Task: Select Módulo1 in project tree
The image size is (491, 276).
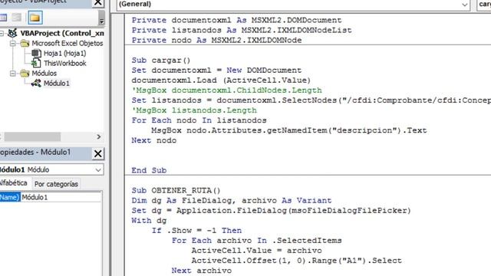Action: [56, 84]
